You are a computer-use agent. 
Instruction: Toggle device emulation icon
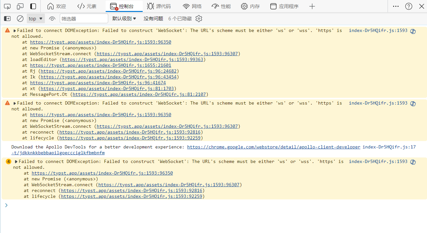pyautogui.click(x=20, y=6)
